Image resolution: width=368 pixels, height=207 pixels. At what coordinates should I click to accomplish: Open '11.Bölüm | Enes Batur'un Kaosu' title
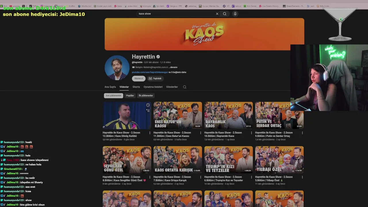pyautogui.click(x=172, y=134)
